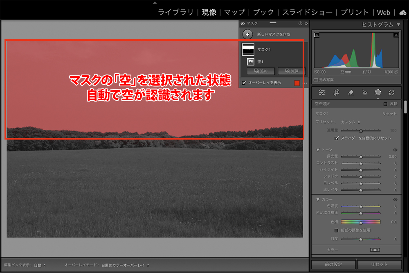
Task: Click the 追加 add button
Action: tap(260, 71)
